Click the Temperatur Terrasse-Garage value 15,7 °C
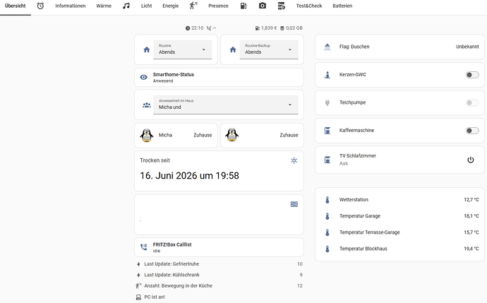The width and height of the screenshot is (487, 303). pyautogui.click(x=471, y=232)
